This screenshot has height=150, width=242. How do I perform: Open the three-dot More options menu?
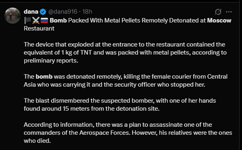[229, 12]
